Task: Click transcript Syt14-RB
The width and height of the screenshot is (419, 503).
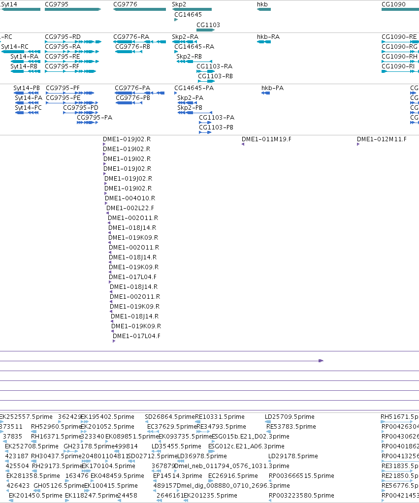Action: (x=24, y=66)
